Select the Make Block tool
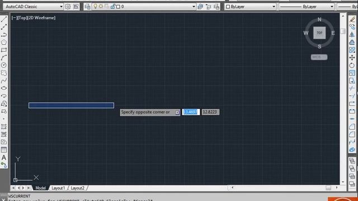This screenshot has width=358, height=201. [x=4, y=111]
